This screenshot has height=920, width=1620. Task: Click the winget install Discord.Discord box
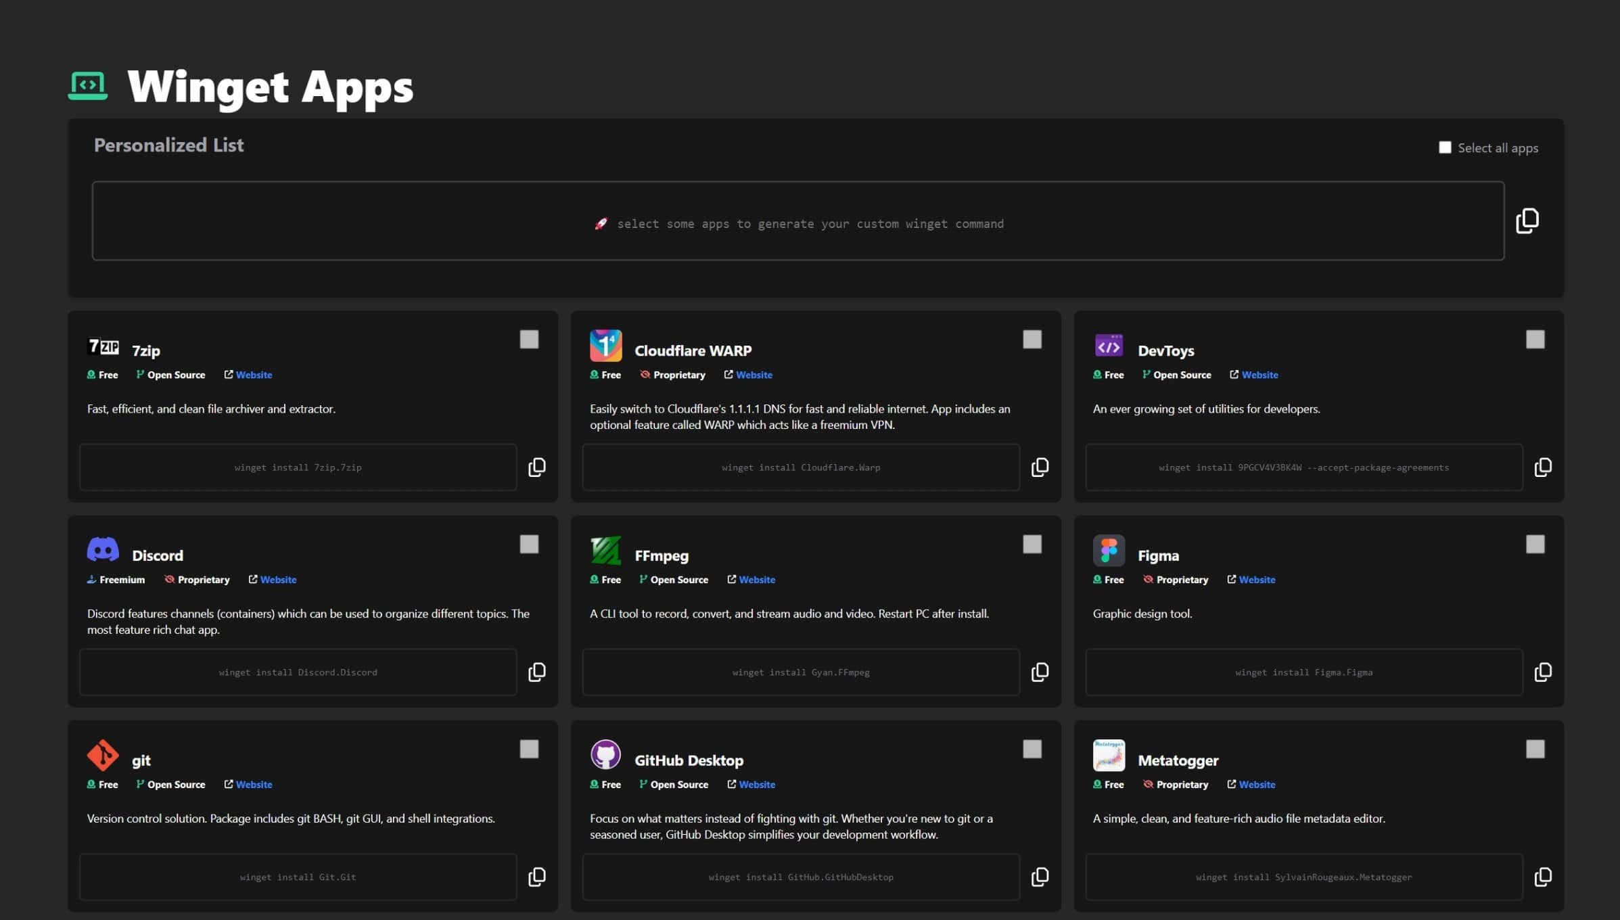(x=298, y=672)
